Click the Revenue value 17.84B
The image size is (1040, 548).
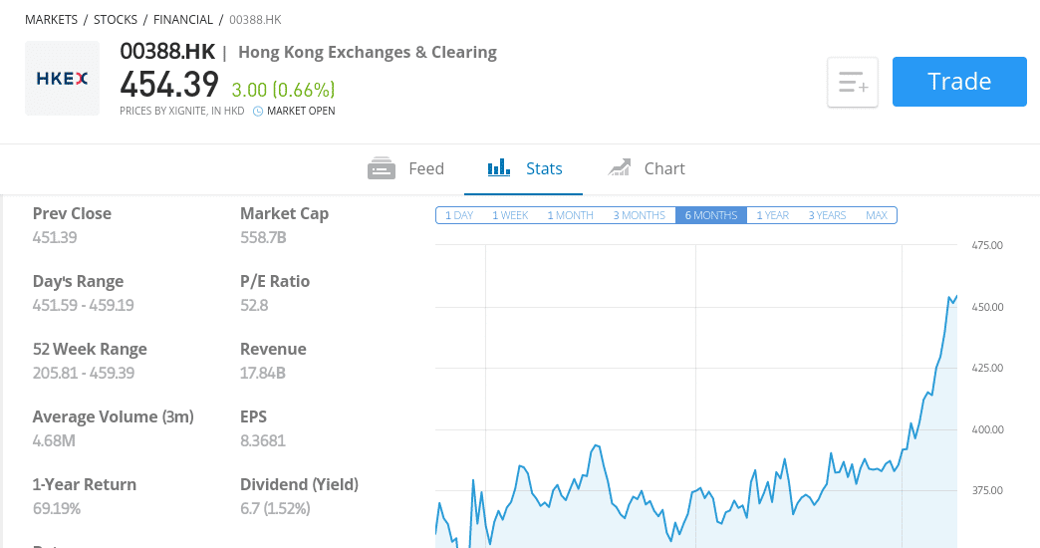[x=263, y=373]
